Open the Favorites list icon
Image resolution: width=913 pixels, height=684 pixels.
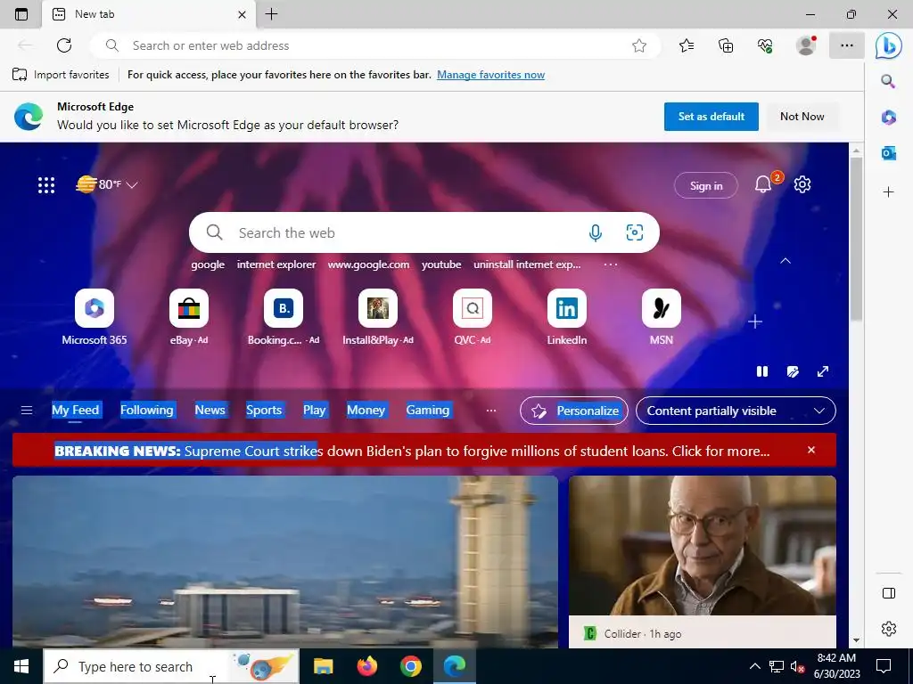(x=687, y=45)
